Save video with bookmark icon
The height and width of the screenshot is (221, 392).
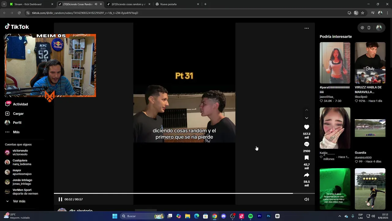click(307, 158)
